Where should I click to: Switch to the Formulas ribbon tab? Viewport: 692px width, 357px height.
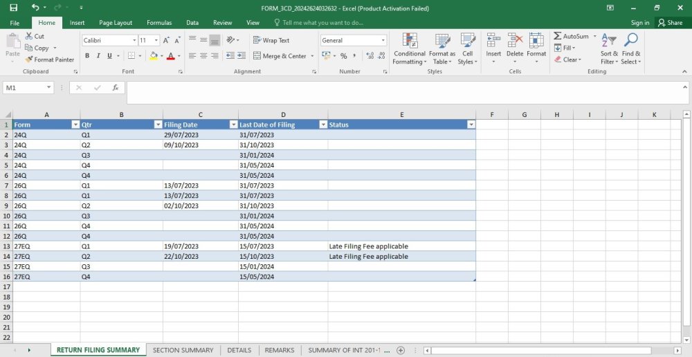159,23
